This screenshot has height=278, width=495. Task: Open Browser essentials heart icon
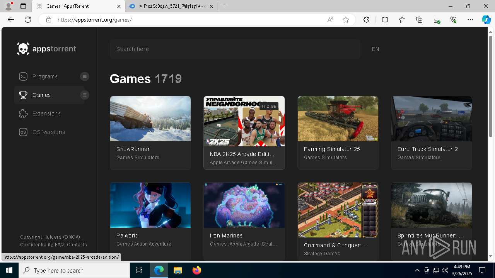[453, 20]
